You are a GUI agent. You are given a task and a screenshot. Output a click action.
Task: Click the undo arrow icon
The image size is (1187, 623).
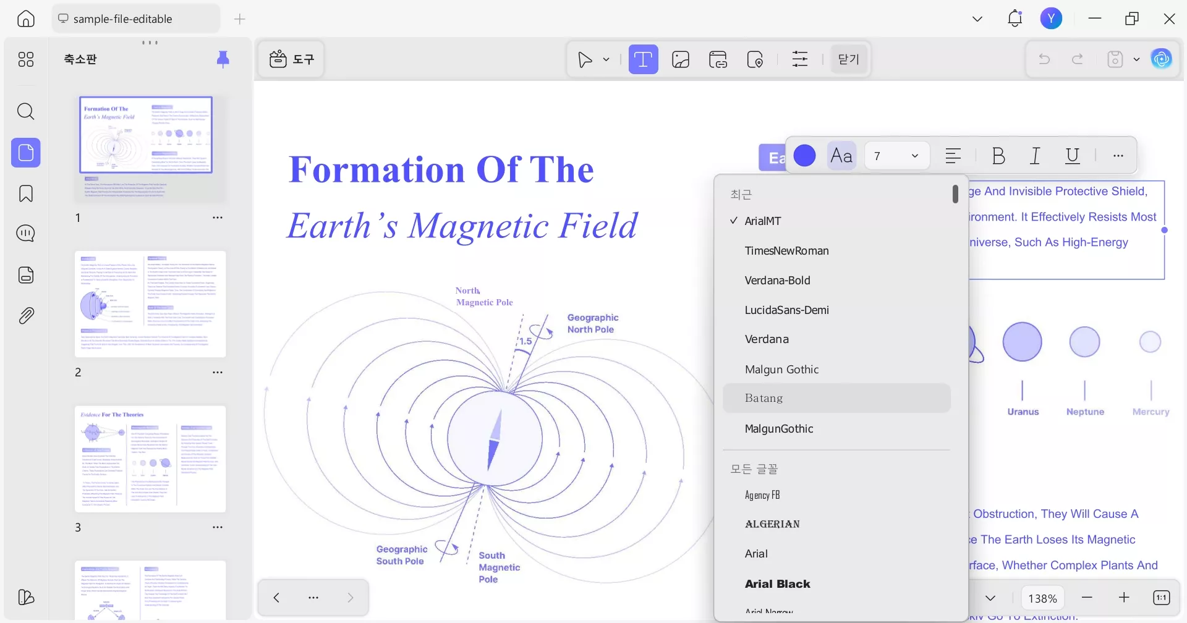pos(1044,59)
